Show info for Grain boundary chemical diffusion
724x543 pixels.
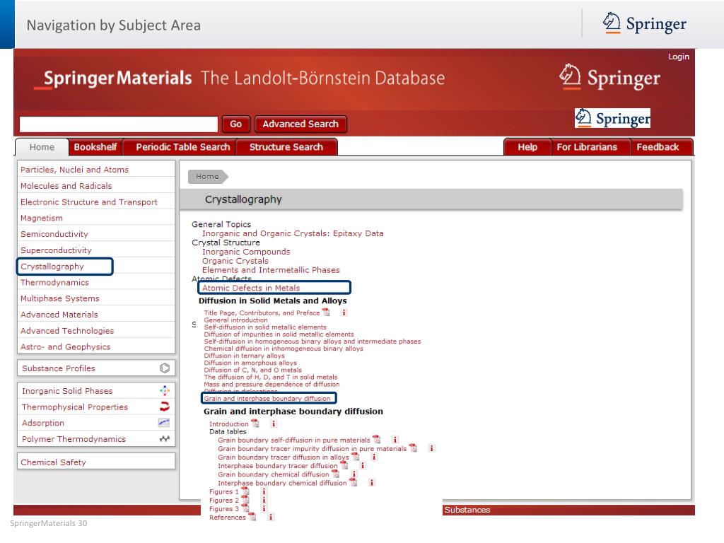click(354, 474)
